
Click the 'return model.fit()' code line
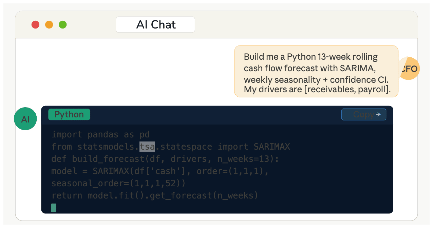[x=155, y=196]
